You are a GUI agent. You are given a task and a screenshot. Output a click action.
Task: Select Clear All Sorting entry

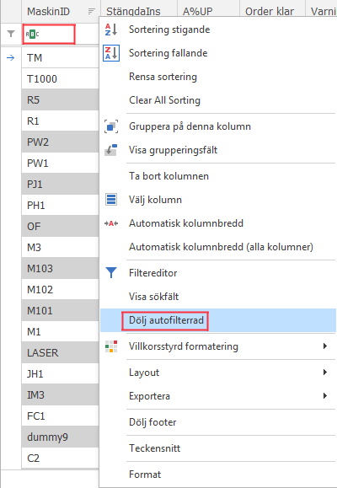(218, 100)
